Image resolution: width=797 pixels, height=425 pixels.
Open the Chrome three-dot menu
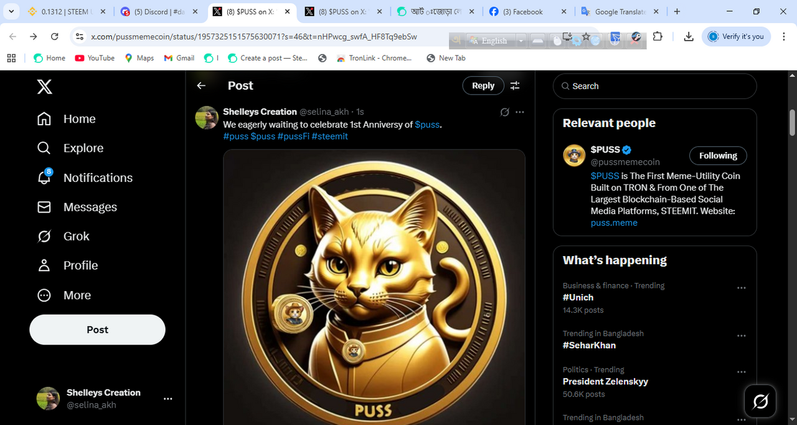tap(783, 37)
